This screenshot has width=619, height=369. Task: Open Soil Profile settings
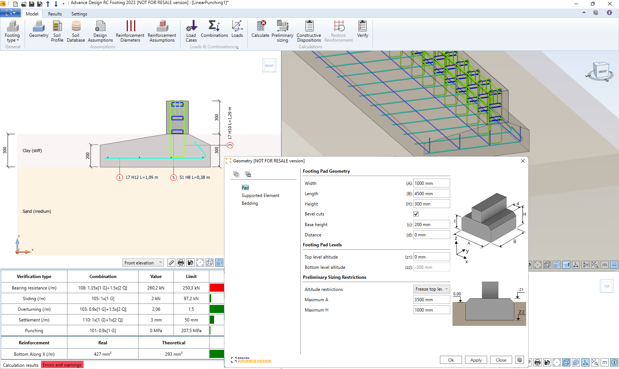57,31
